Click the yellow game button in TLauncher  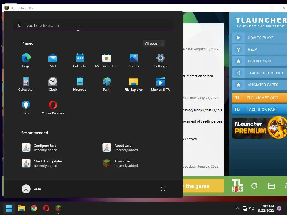point(203,186)
